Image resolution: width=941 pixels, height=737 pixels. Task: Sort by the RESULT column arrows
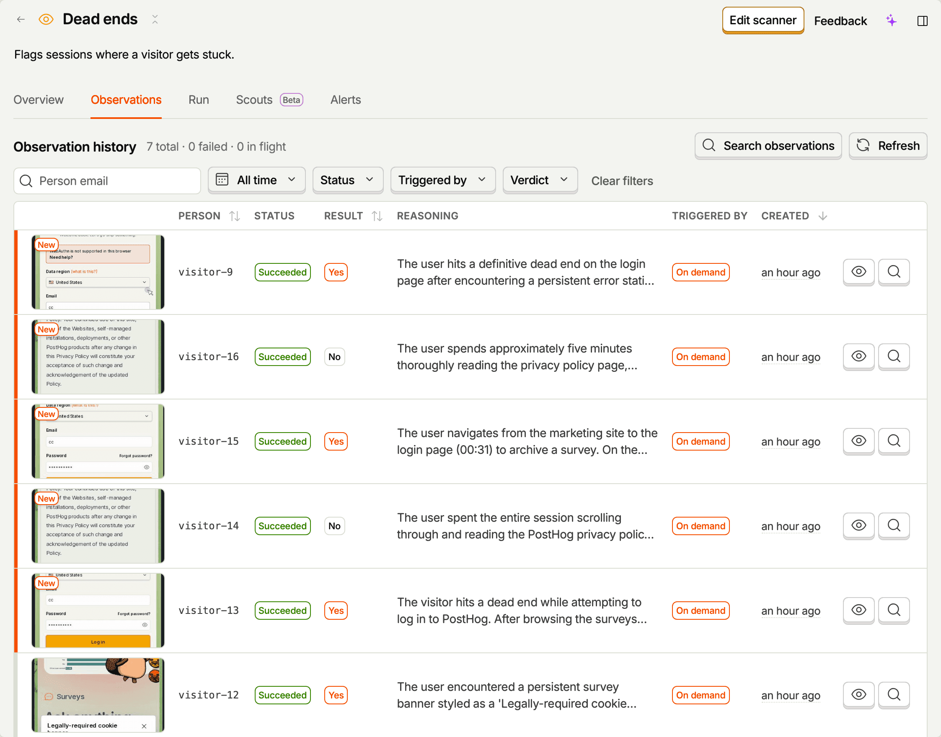coord(377,216)
